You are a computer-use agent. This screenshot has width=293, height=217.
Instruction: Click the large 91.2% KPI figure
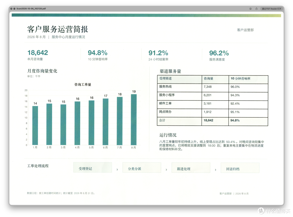pos(158,53)
